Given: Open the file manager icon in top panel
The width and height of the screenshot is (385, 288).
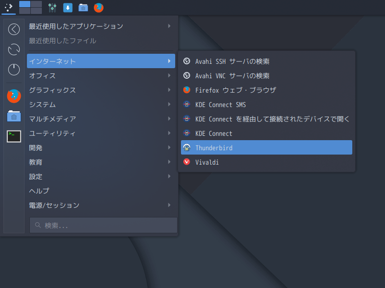Looking at the screenshot, I should click(x=83, y=8).
